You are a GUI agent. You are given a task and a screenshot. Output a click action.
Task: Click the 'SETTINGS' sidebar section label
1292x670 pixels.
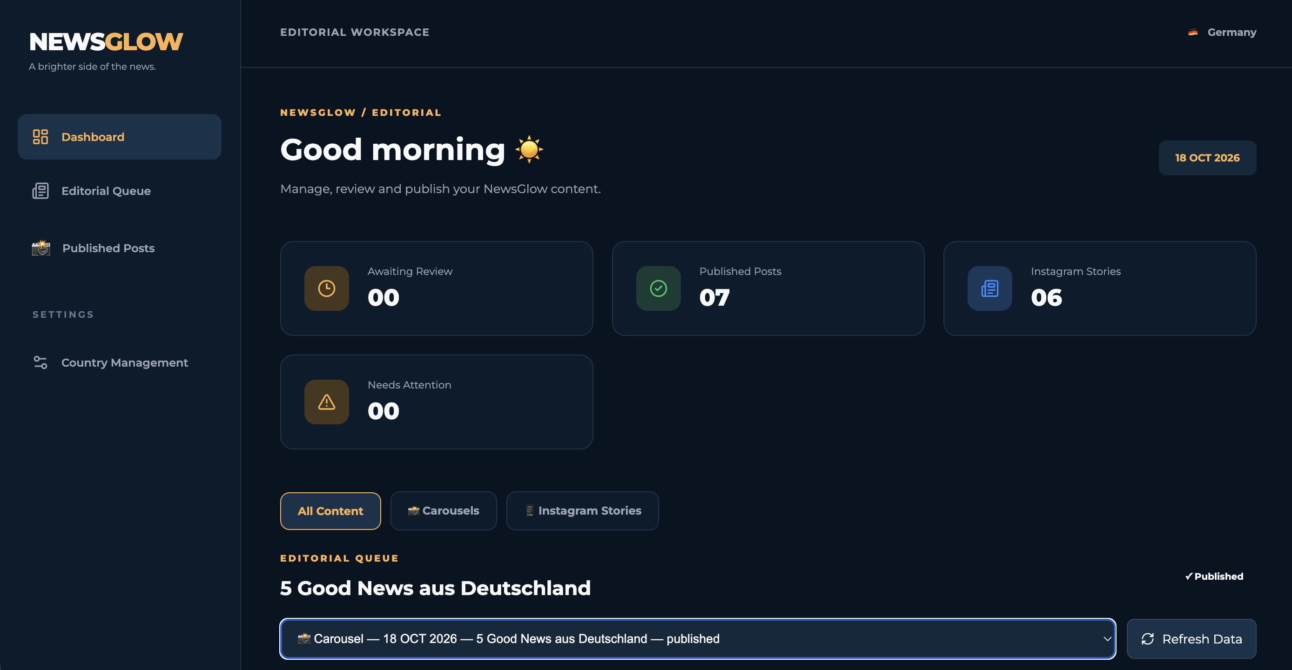click(x=63, y=315)
